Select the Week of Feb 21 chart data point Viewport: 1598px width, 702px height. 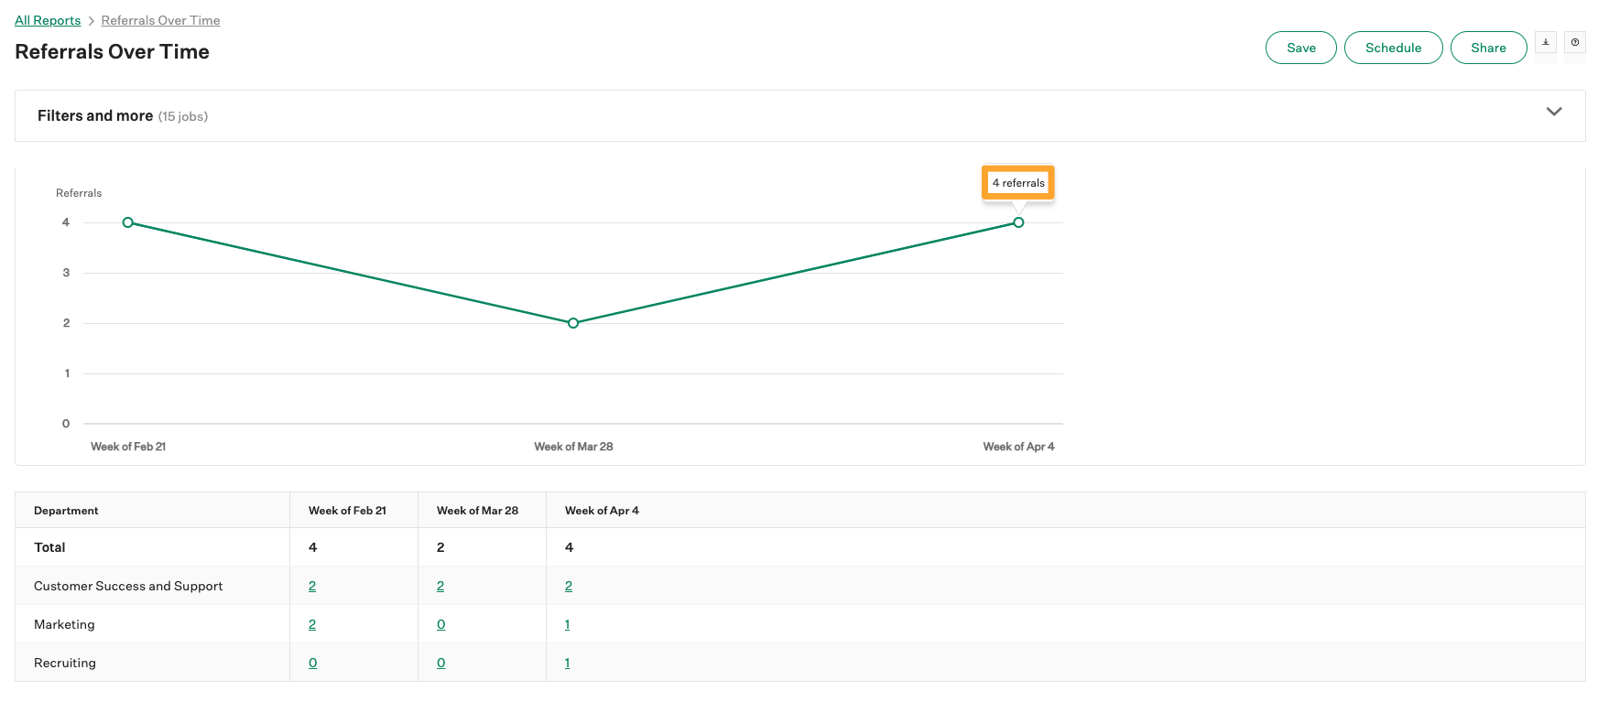pos(128,222)
